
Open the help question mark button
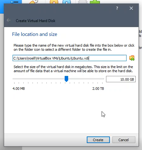(x=117, y=8)
